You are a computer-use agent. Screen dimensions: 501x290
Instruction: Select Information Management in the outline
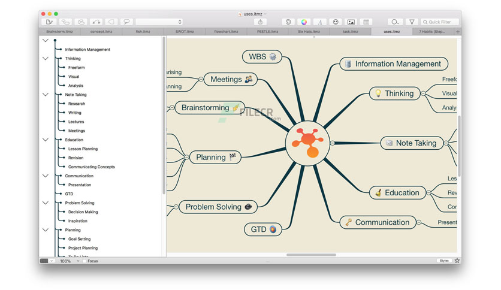[87, 50]
